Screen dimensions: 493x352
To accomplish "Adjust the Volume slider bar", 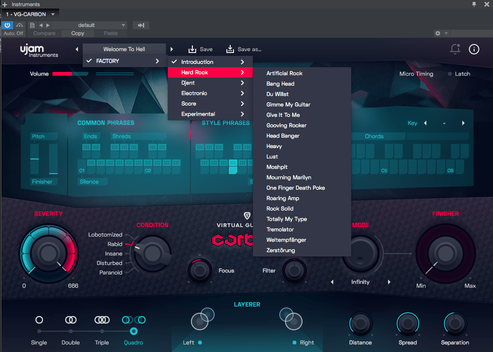I will (x=70, y=74).
